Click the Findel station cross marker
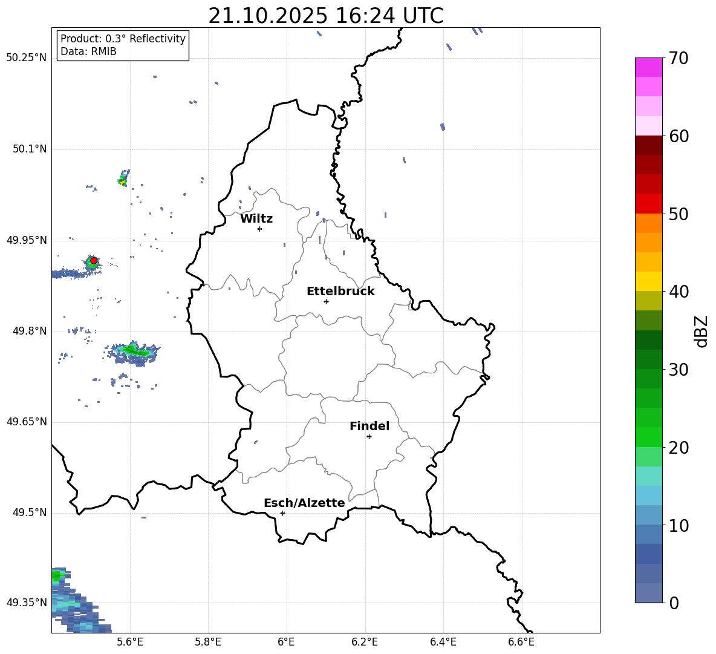716x654 pixels. (369, 437)
